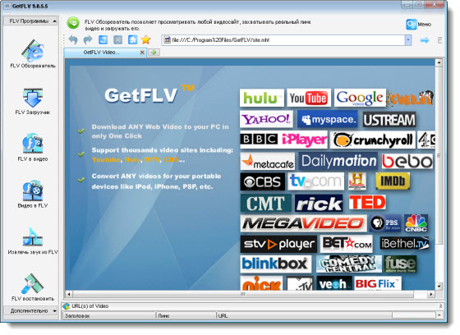Click the BET.com logo
Image resolution: width=460 pixels, height=335 pixels.
click(346, 244)
